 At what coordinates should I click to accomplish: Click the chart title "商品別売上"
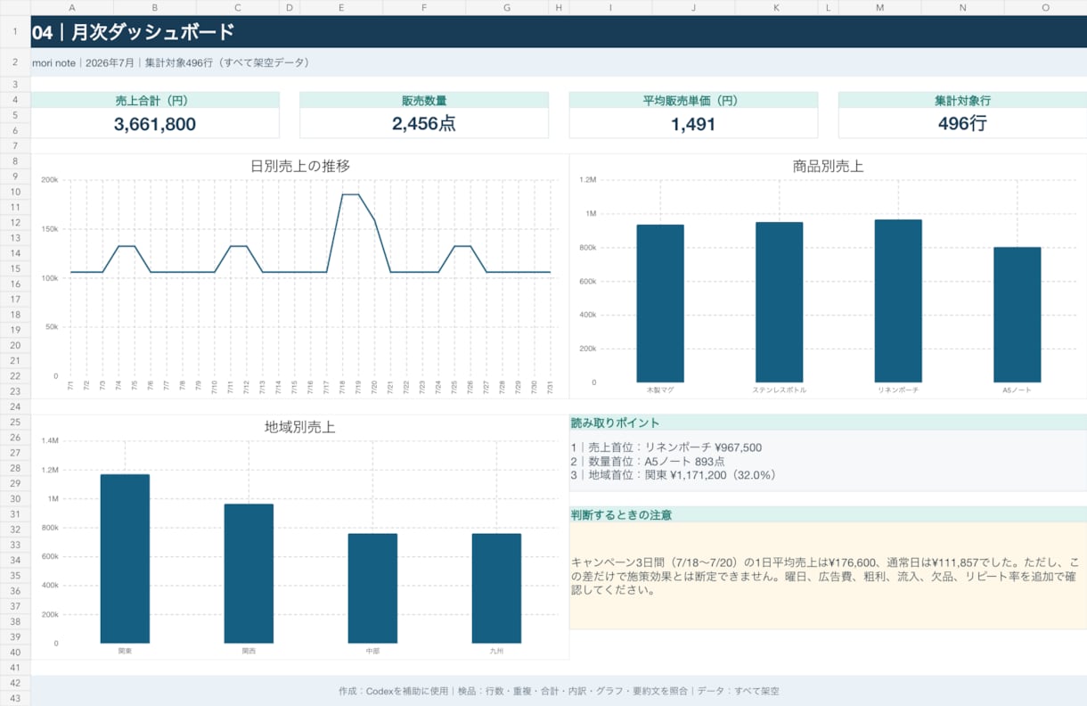click(828, 166)
